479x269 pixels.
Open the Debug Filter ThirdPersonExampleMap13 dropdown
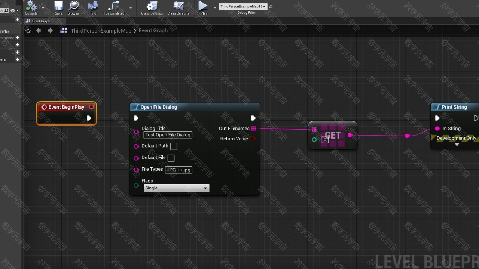coord(243,6)
